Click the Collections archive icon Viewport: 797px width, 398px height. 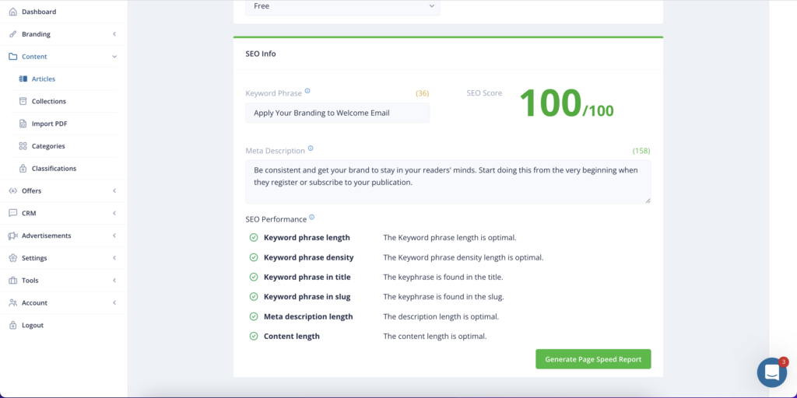tap(23, 101)
